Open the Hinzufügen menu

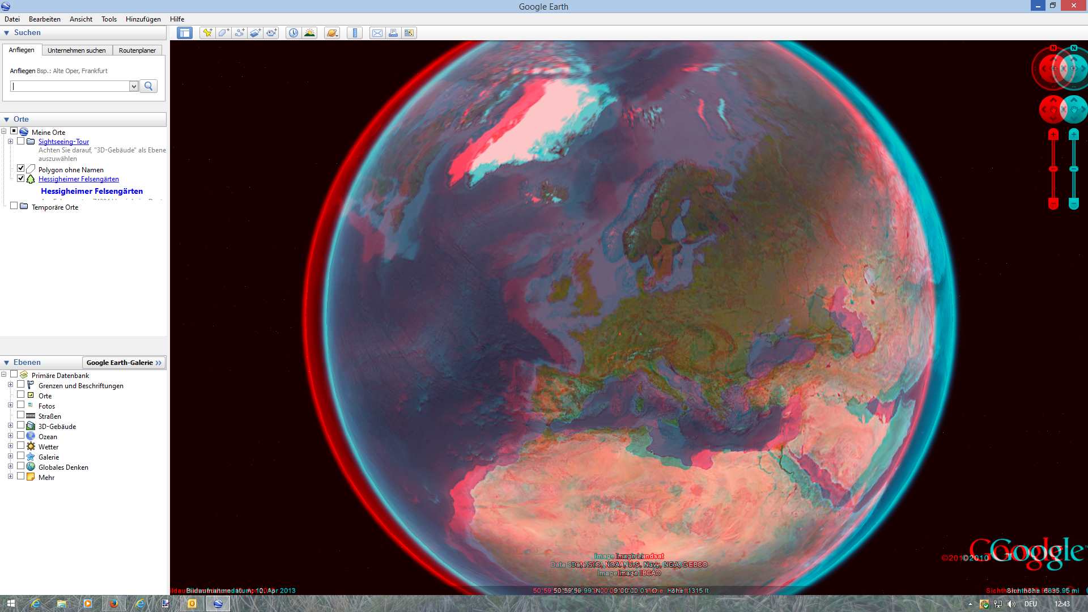(143, 19)
